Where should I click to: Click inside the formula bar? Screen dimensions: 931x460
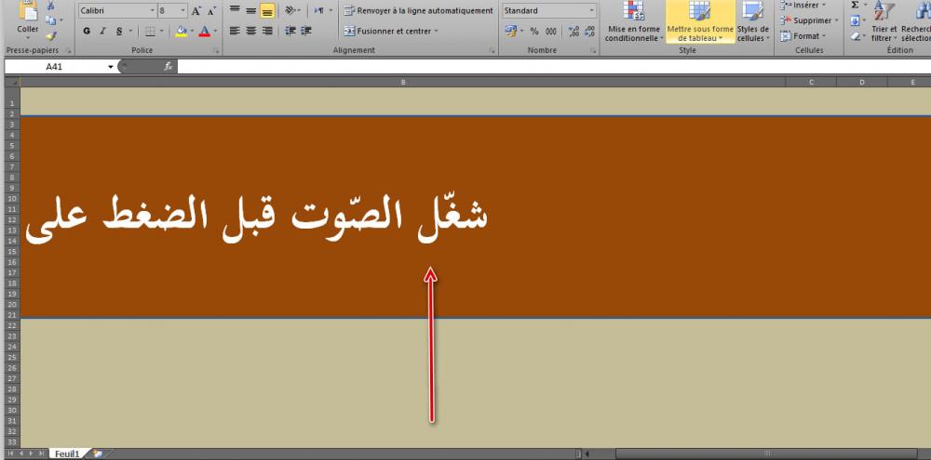click(x=553, y=67)
